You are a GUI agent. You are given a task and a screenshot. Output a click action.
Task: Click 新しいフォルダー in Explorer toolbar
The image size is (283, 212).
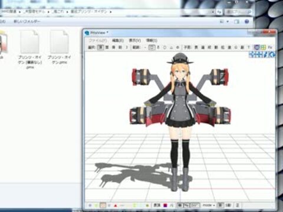pyautogui.click(x=27, y=21)
